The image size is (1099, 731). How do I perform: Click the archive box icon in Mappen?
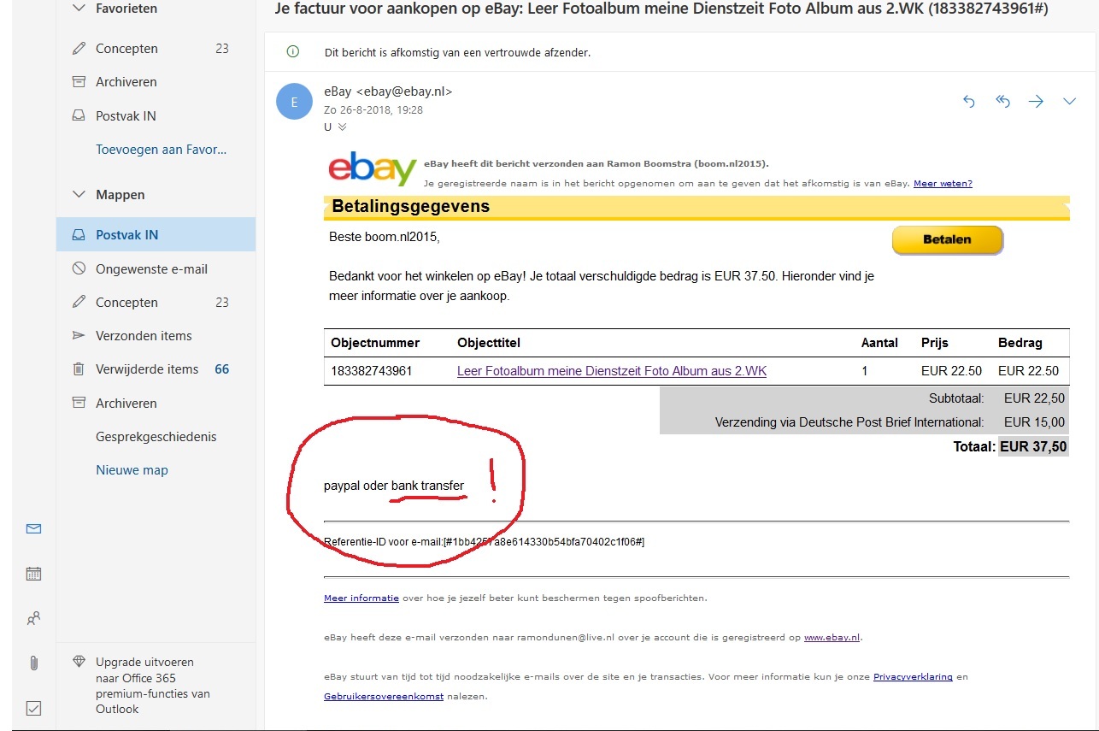point(79,403)
